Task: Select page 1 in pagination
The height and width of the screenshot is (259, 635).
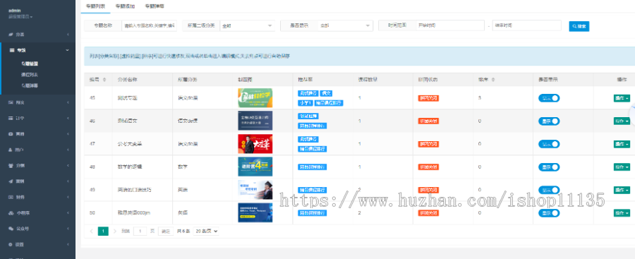Action: (103, 231)
